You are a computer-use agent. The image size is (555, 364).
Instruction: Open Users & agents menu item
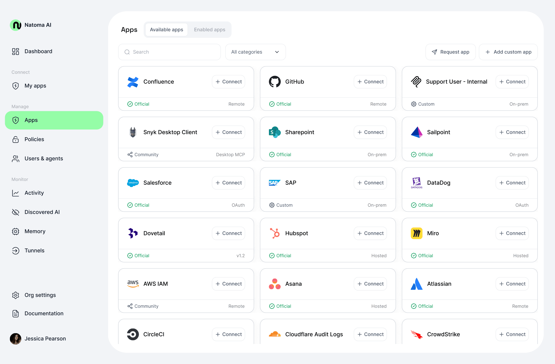[43, 159]
